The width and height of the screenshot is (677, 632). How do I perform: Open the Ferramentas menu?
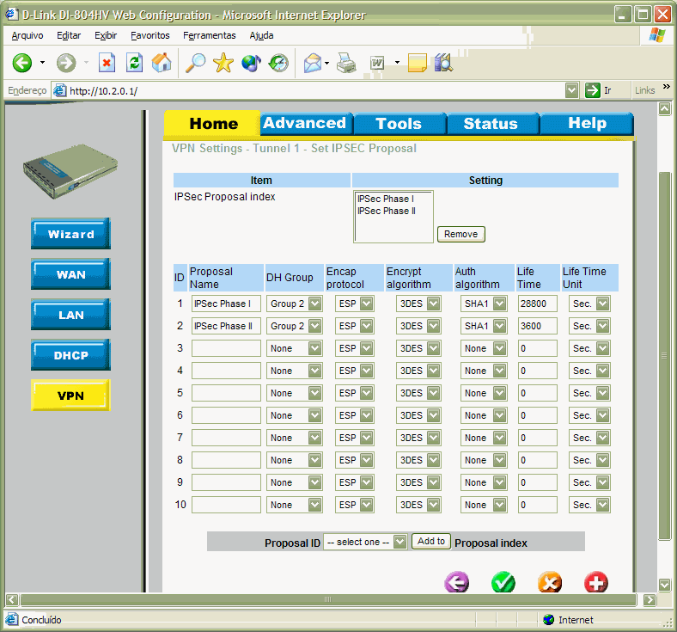pyautogui.click(x=209, y=35)
